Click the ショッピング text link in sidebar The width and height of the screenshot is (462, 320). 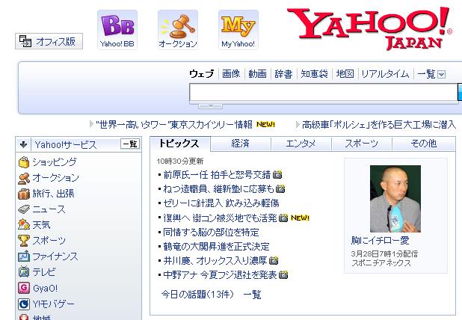pyautogui.click(x=55, y=162)
